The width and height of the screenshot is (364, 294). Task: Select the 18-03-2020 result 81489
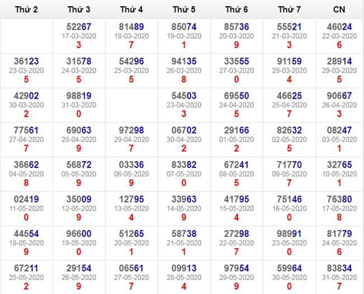pyautogui.click(x=132, y=26)
